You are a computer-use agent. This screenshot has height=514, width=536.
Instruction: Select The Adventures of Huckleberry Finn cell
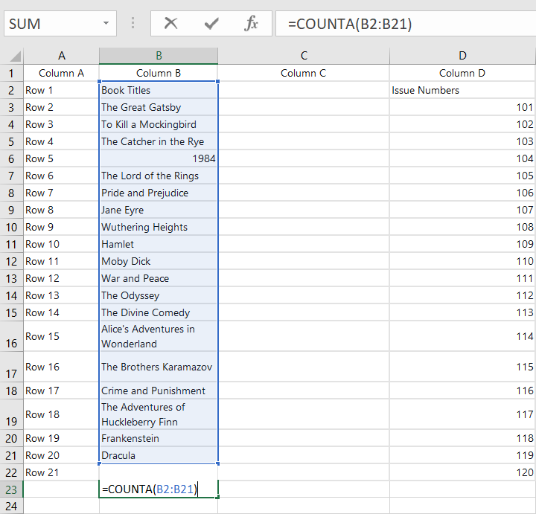click(159, 414)
